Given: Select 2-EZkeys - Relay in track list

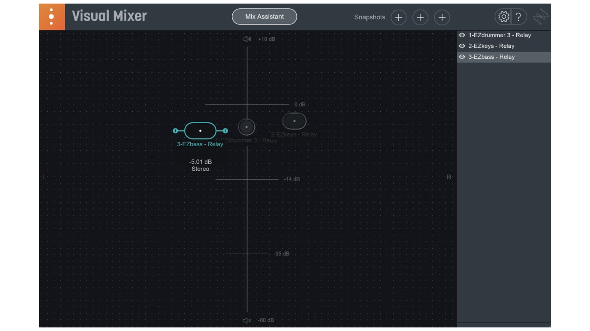Looking at the screenshot, I should click(491, 46).
